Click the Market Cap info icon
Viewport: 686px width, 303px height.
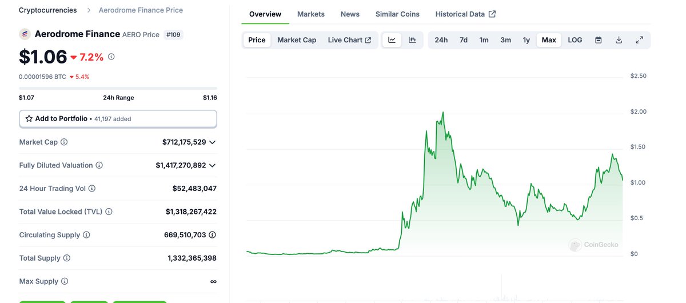64,142
